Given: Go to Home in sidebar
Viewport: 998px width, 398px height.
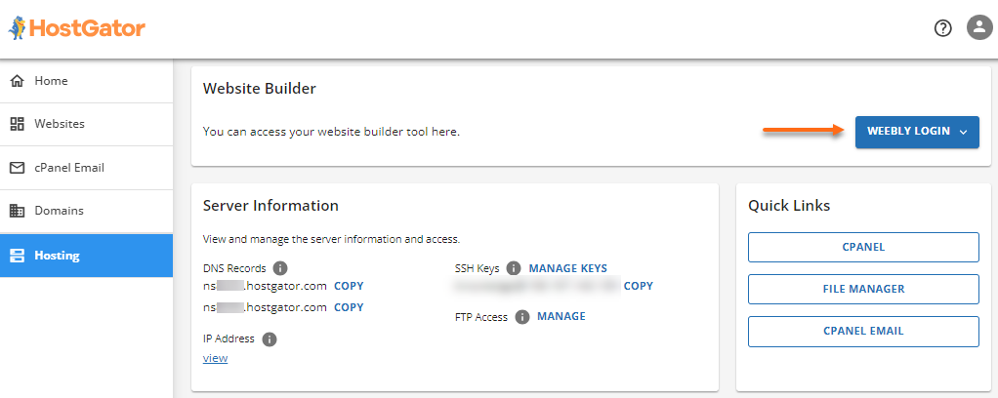Looking at the screenshot, I should point(87,81).
